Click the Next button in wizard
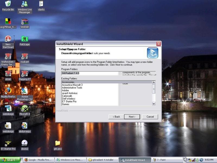The image size is (217, 163). [132, 117]
